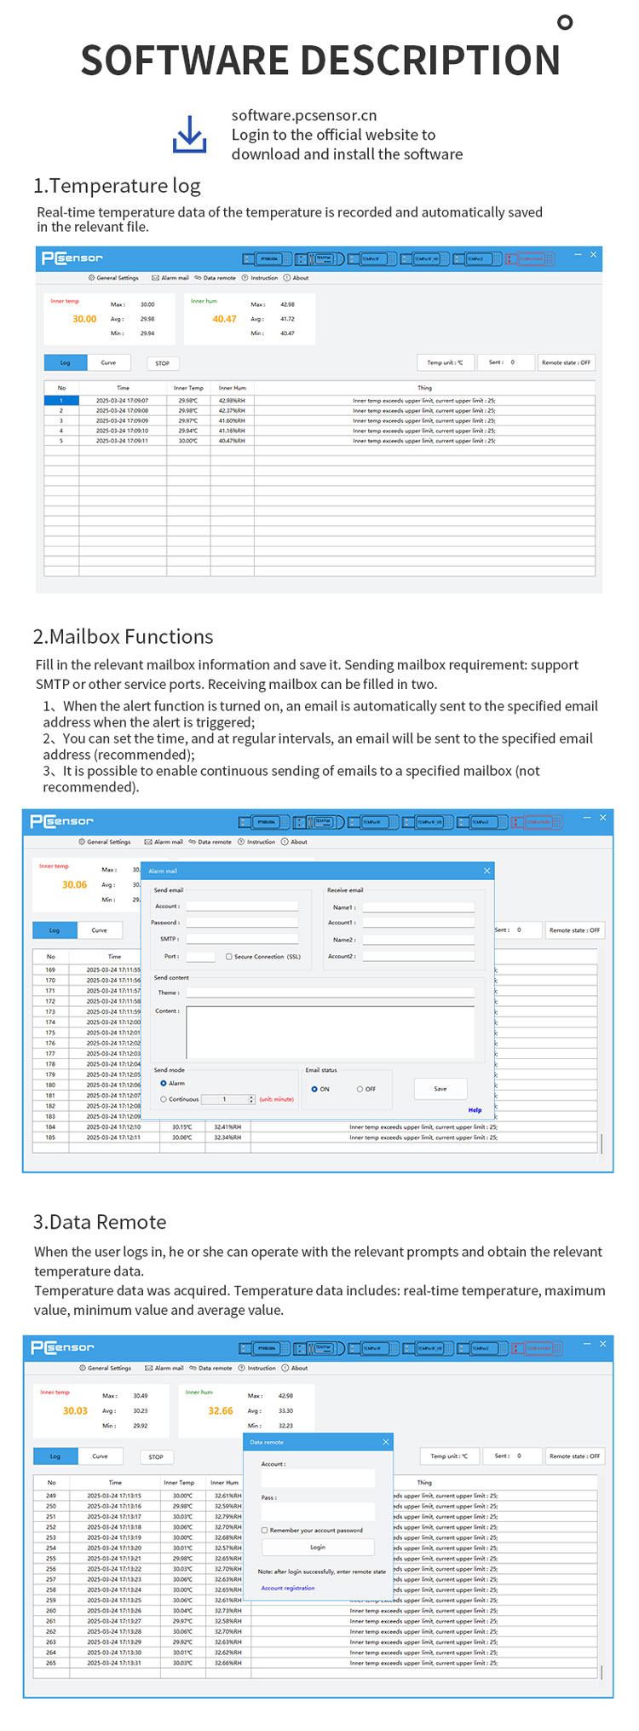The image size is (639, 1731).
Task: Click Data remote link icon in Temperature log screenshot
Action: coord(198,278)
